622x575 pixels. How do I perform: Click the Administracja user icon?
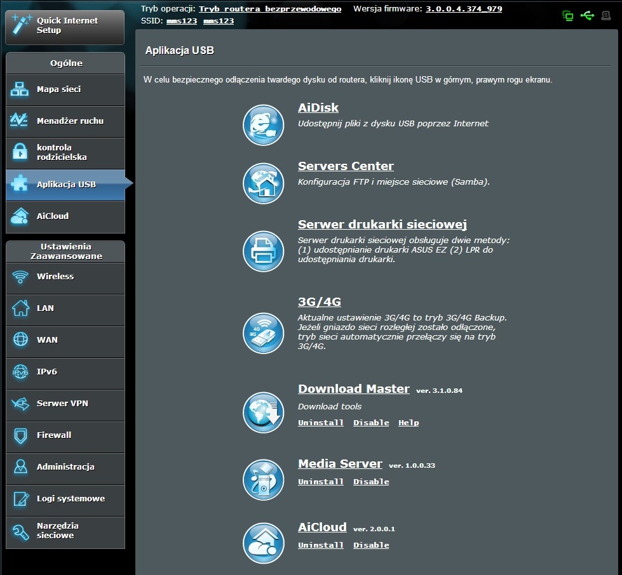coord(20,466)
